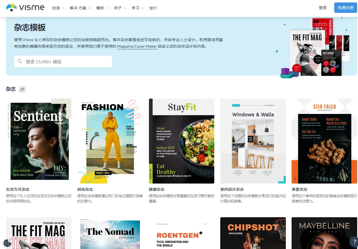Viewport: 358px width, 249px height.
Task: Open the Fashion Magazine template thumbnail
Action: click(x=110, y=141)
